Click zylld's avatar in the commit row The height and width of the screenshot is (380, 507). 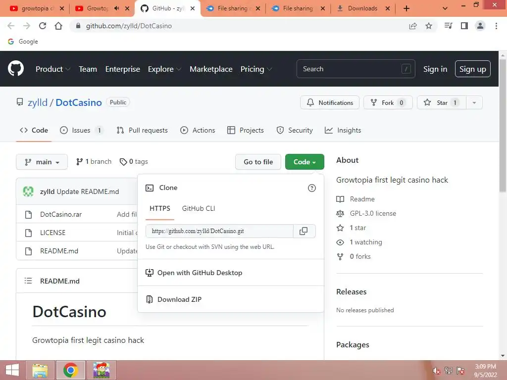click(28, 191)
